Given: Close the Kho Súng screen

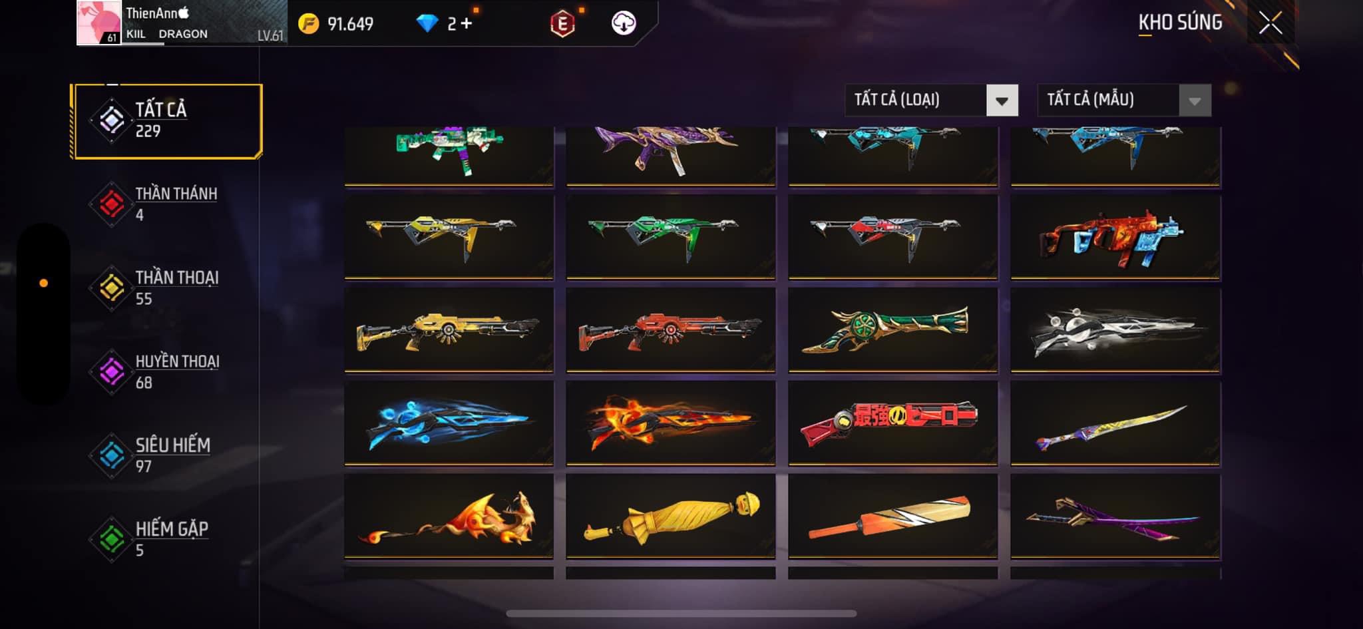Looking at the screenshot, I should pyautogui.click(x=1270, y=23).
